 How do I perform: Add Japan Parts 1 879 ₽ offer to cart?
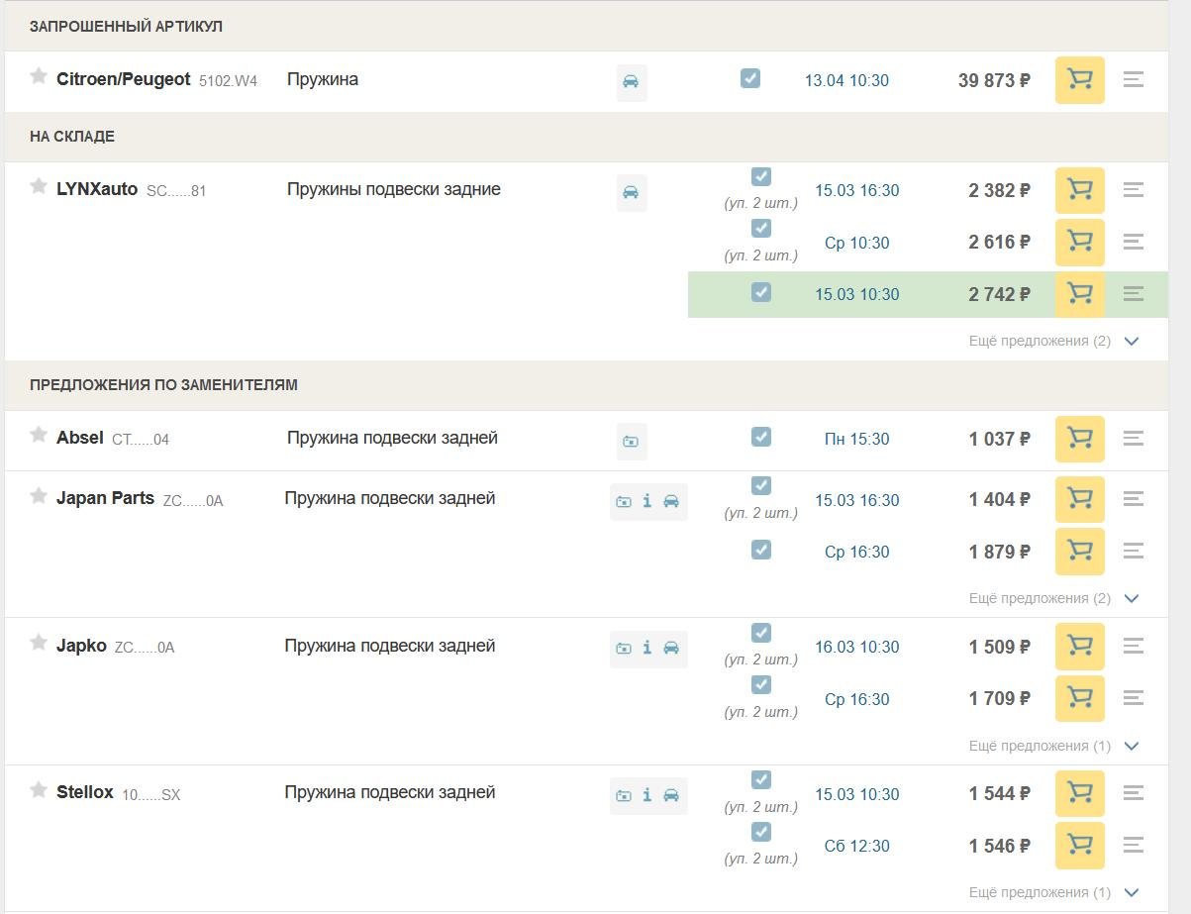(x=1080, y=552)
